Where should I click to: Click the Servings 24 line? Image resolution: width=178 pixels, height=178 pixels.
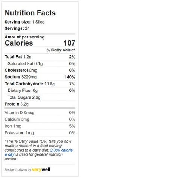click(x=17, y=28)
